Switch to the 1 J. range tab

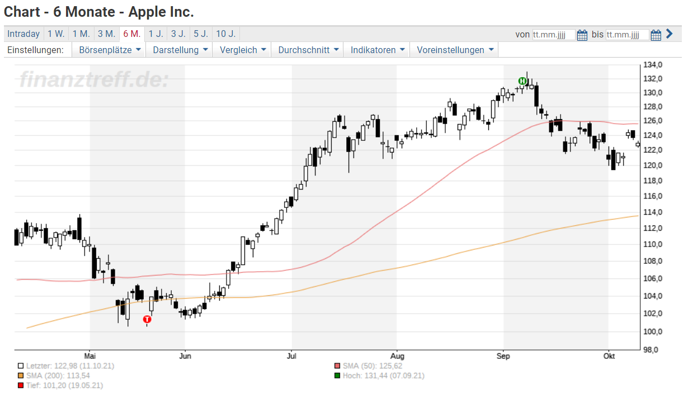tap(155, 34)
